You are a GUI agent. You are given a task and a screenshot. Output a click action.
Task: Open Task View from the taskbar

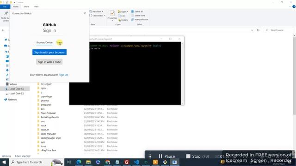pyautogui.click(x=69, y=162)
